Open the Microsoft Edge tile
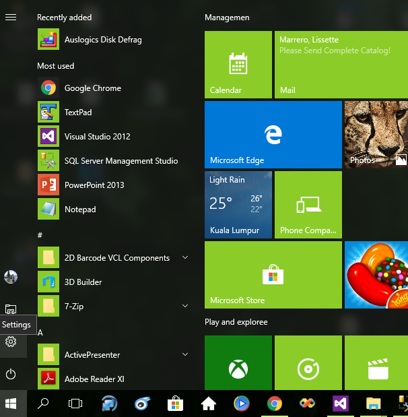Viewport: 408px width, 417px height. (x=273, y=135)
